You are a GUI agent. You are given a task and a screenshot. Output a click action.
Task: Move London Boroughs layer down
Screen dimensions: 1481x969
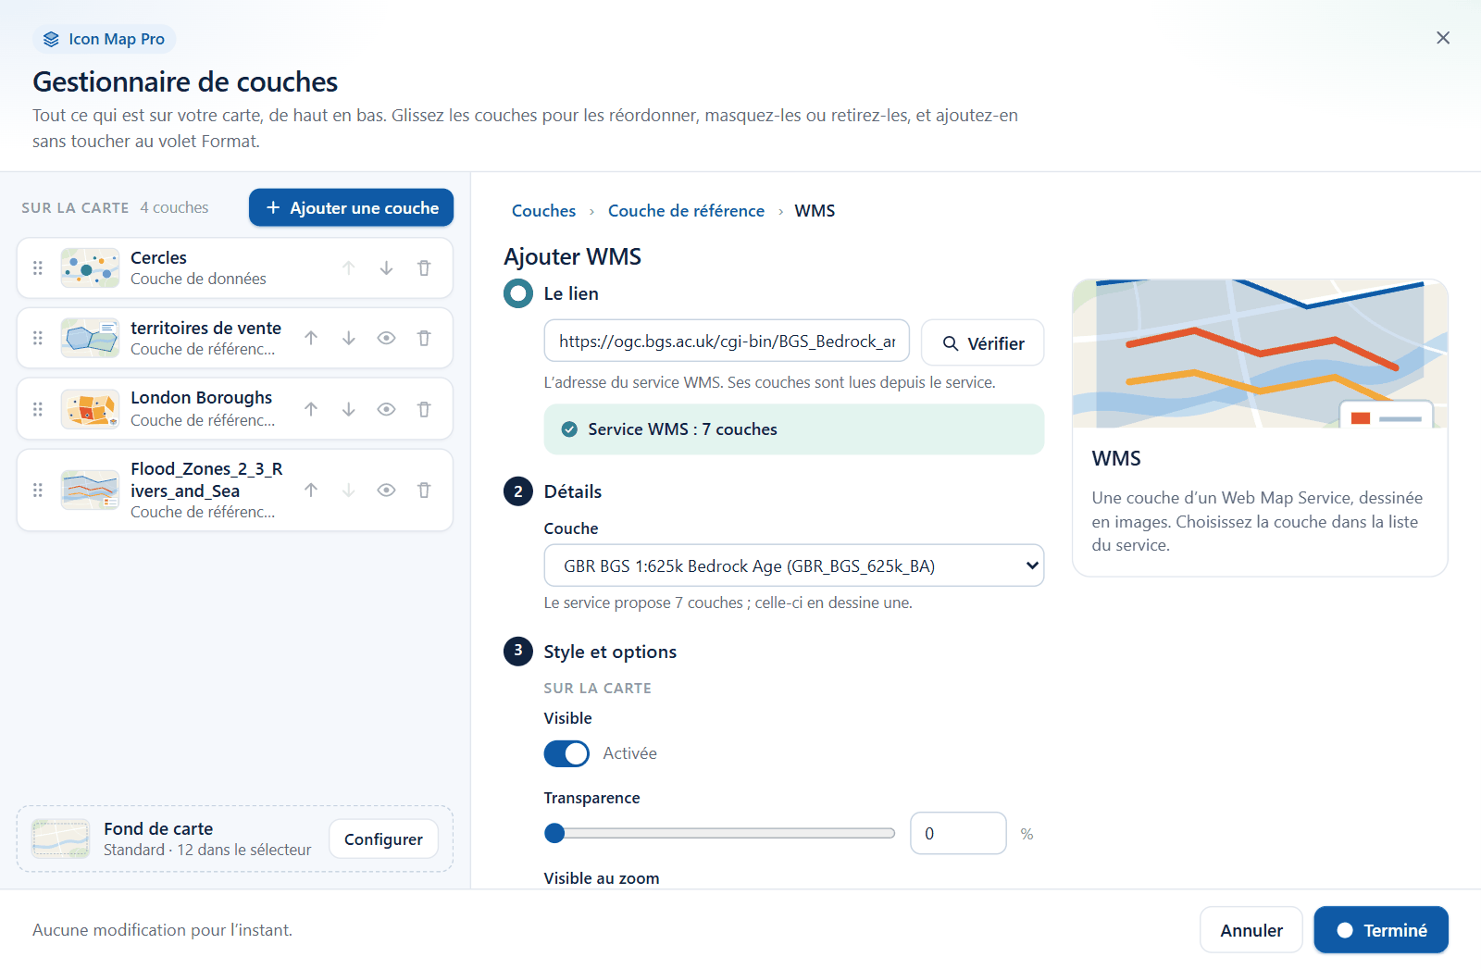349,409
